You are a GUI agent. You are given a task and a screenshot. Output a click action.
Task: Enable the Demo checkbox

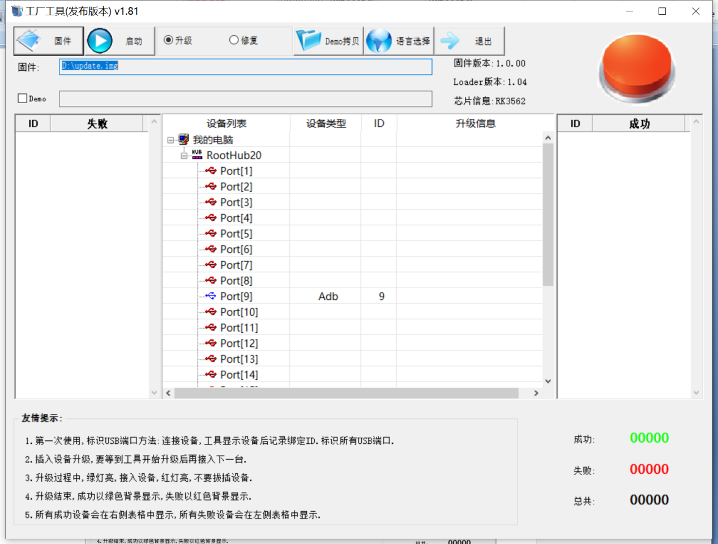click(x=23, y=98)
